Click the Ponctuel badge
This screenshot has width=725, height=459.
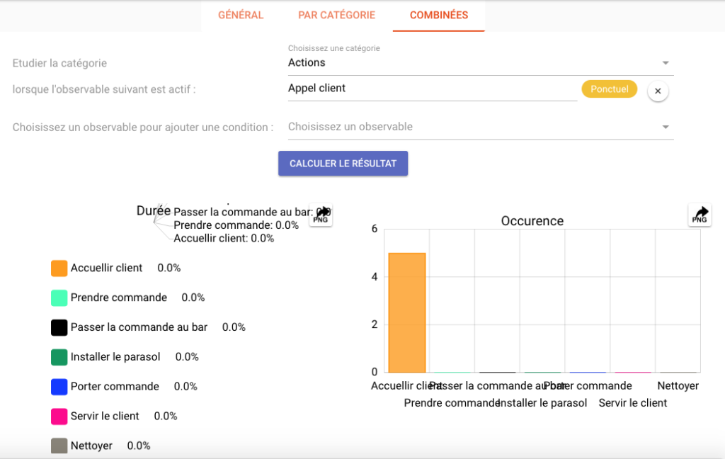609,89
